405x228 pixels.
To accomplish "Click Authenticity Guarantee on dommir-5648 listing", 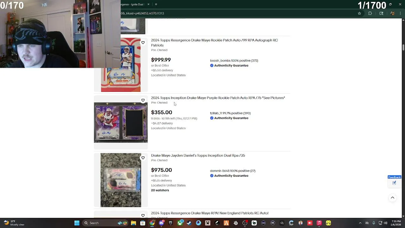I will [229, 176].
